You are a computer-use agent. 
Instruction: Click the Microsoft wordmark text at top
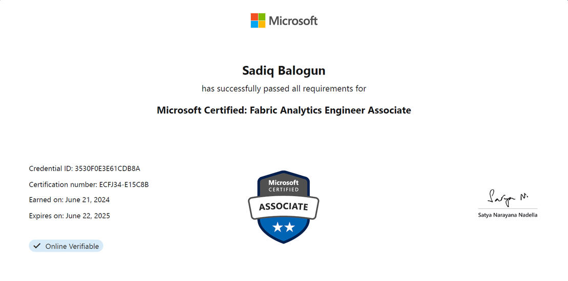[293, 21]
